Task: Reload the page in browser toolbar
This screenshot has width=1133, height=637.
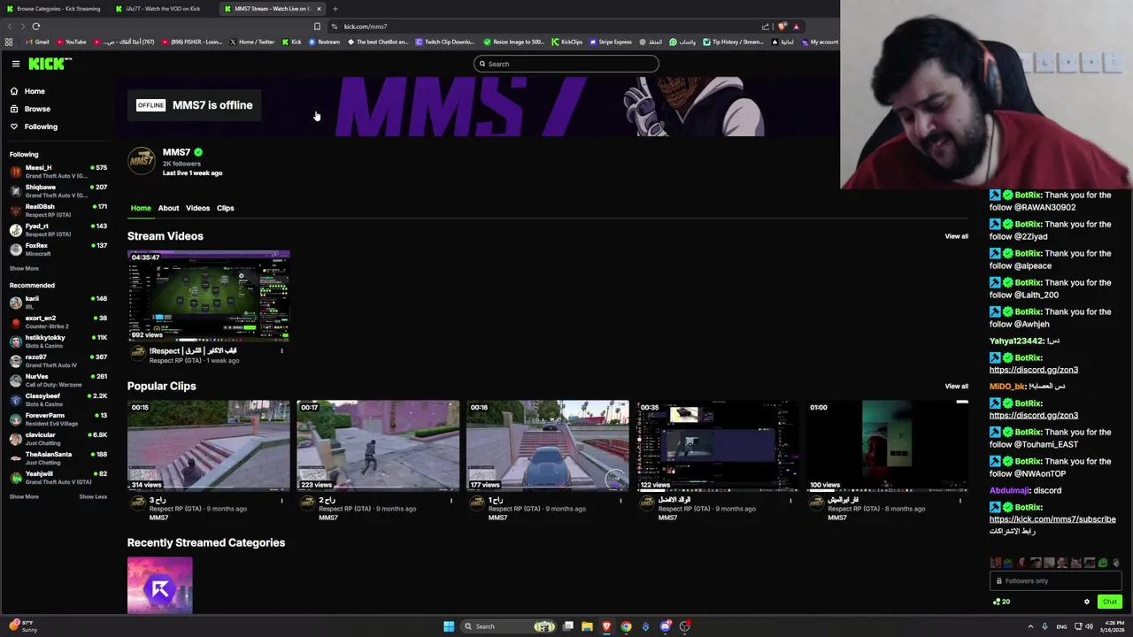Action: (x=36, y=27)
